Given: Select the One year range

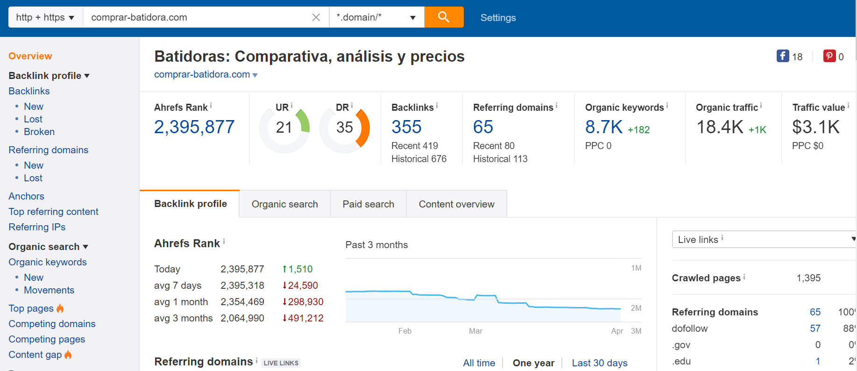Looking at the screenshot, I should [x=533, y=363].
